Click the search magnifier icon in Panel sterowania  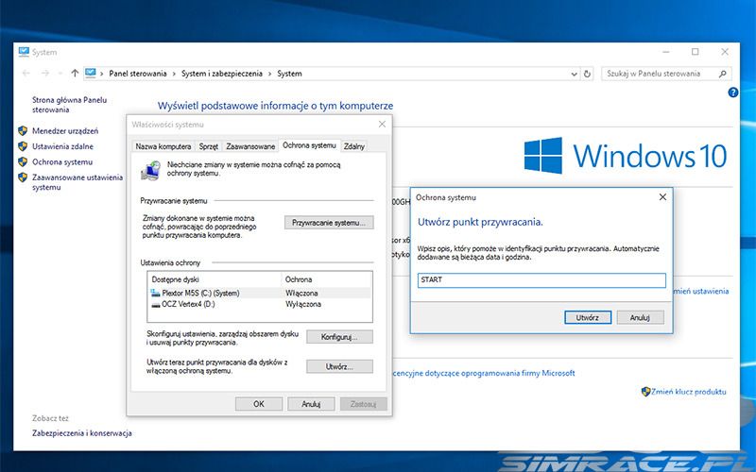click(723, 73)
